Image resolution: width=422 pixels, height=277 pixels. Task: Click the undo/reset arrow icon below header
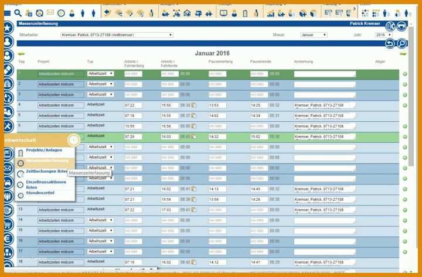coord(390,43)
